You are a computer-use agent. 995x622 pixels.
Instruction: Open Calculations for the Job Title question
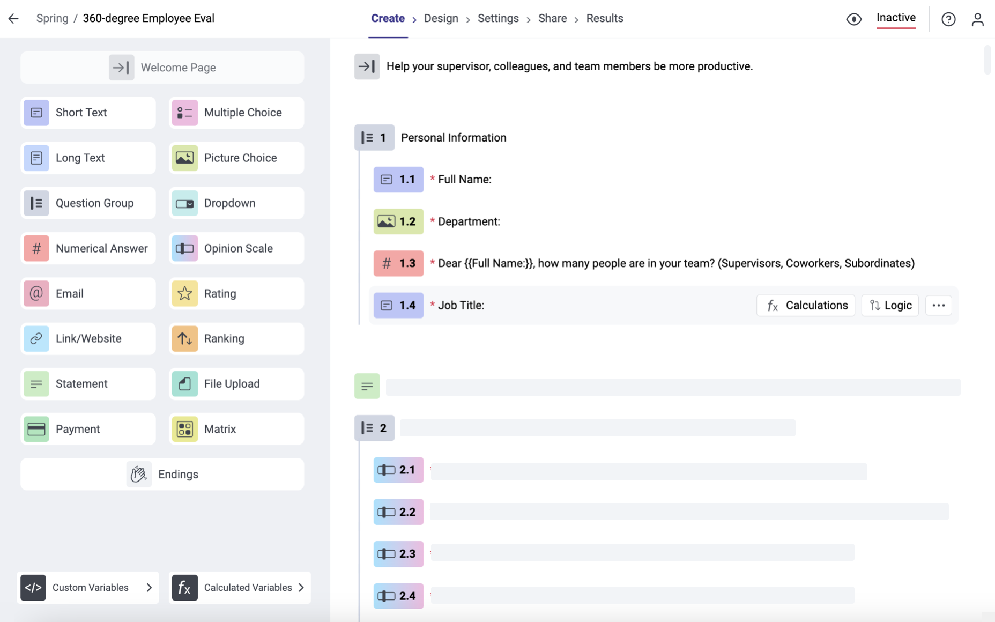pyautogui.click(x=805, y=305)
